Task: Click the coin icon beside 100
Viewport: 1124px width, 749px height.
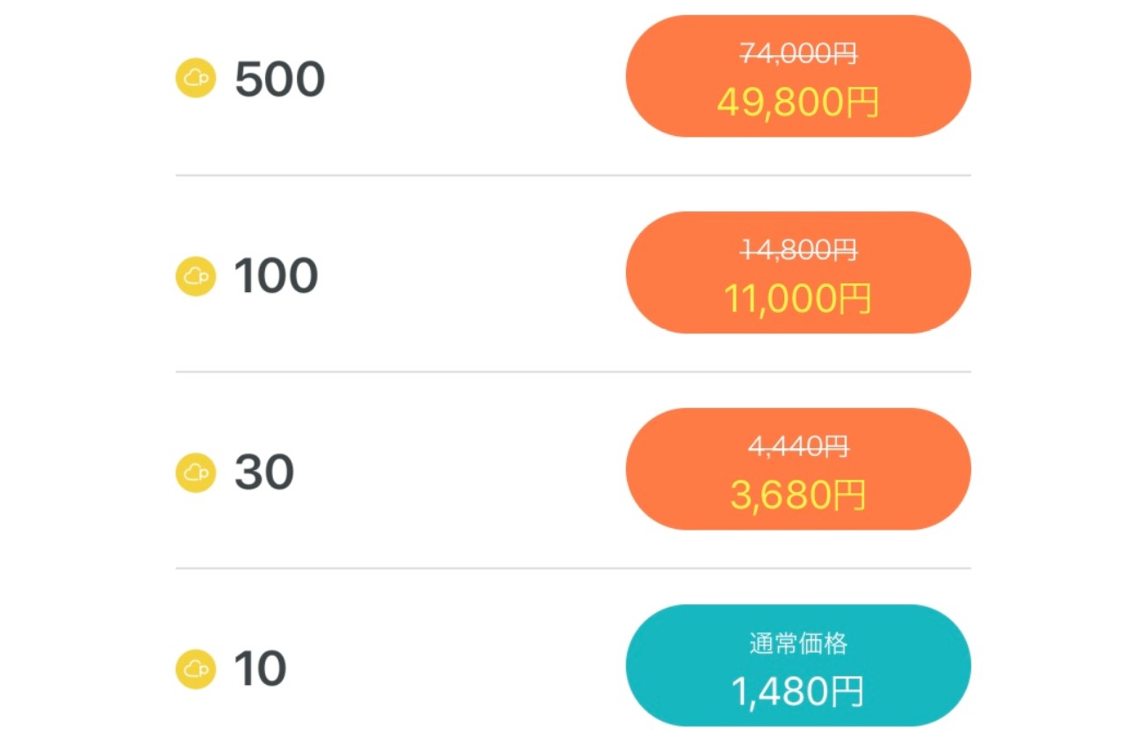Action: pyautogui.click(x=196, y=275)
